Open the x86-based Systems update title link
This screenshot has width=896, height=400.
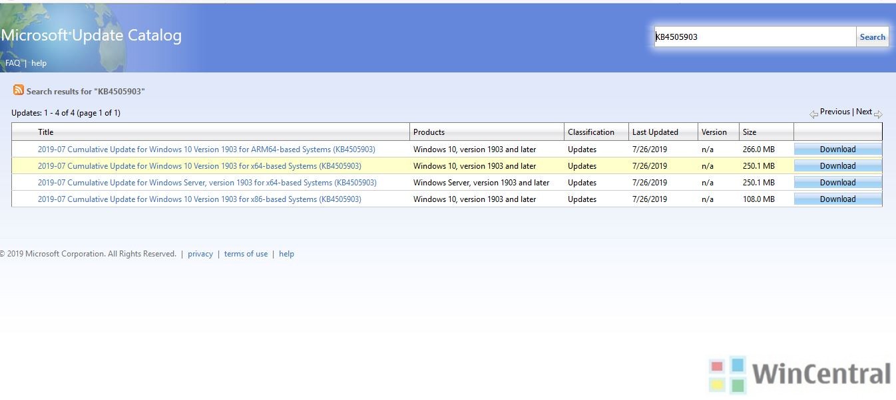pyautogui.click(x=200, y=199)
